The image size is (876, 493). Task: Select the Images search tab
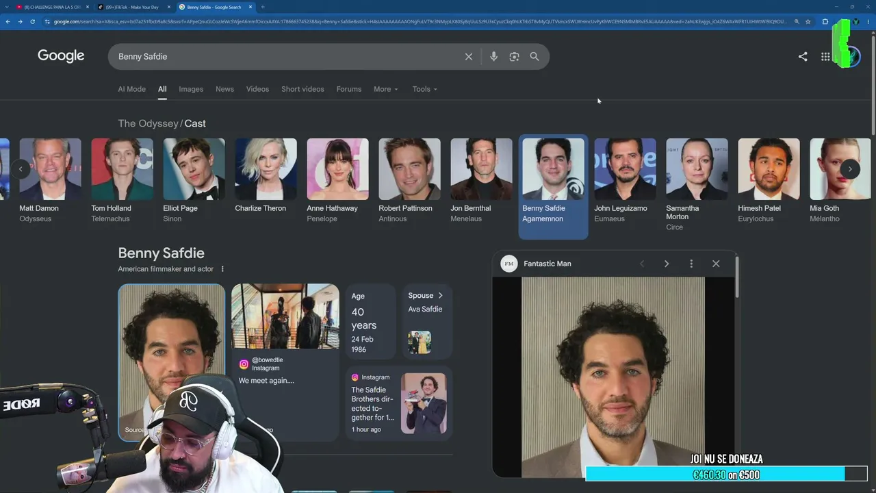(191, 89)
